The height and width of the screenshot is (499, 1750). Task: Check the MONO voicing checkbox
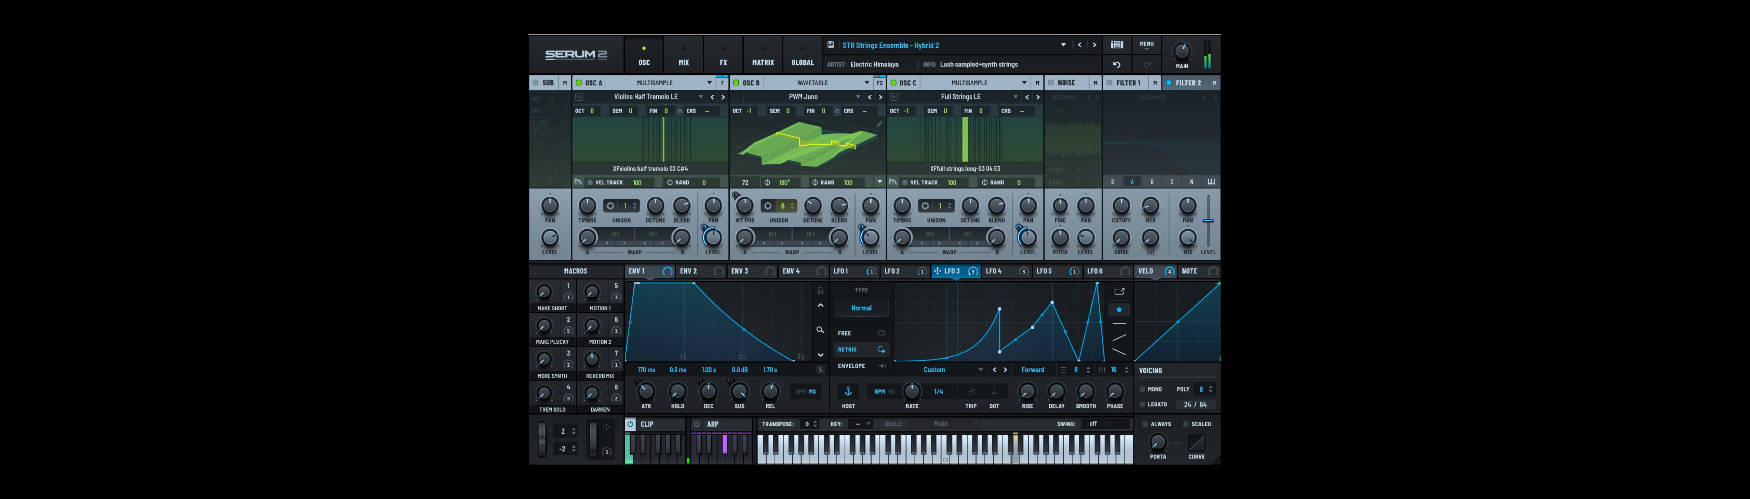click(x=1142, y=389)
